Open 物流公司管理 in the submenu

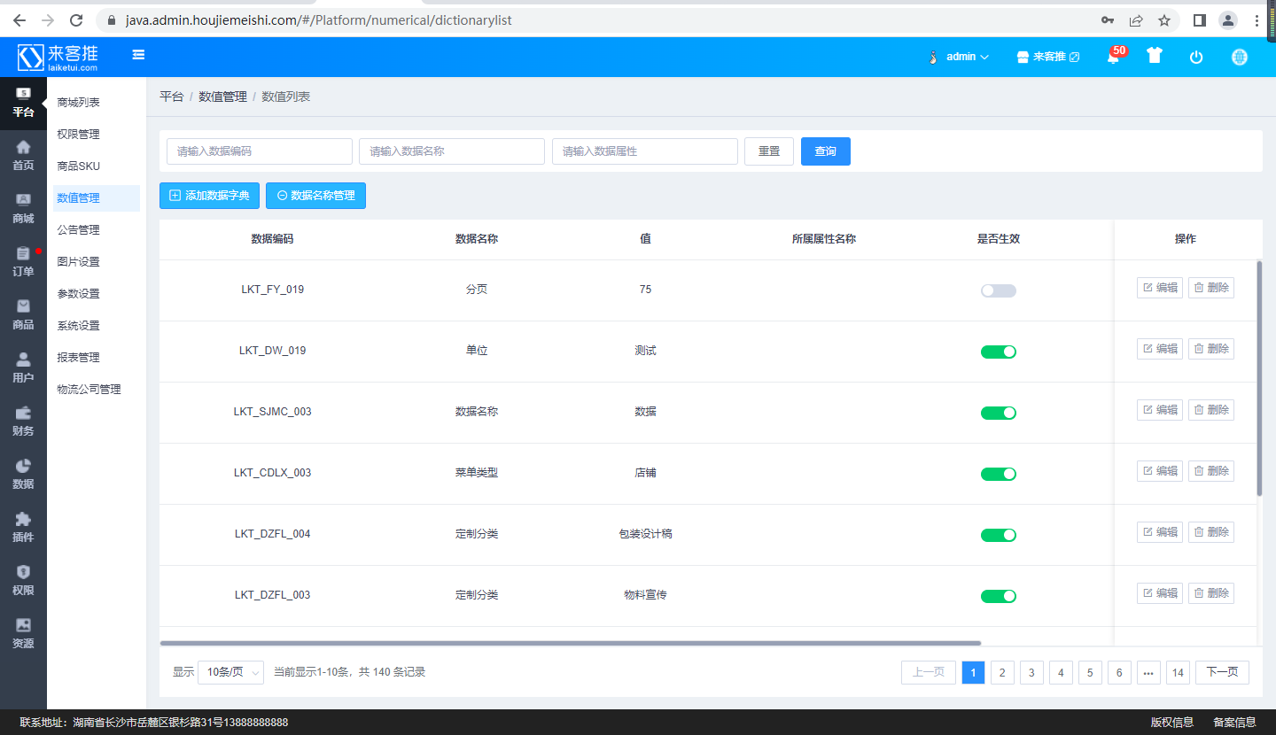[x=89, y=390]
